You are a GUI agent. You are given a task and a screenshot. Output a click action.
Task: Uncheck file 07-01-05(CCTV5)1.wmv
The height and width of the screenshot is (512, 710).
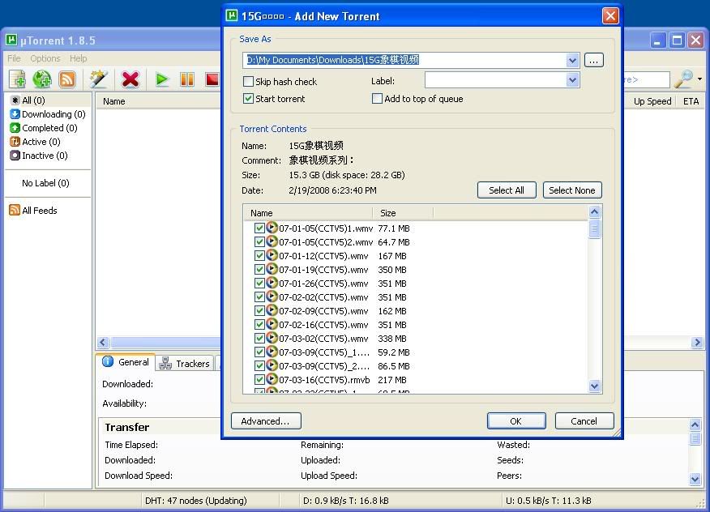point(259,228)
